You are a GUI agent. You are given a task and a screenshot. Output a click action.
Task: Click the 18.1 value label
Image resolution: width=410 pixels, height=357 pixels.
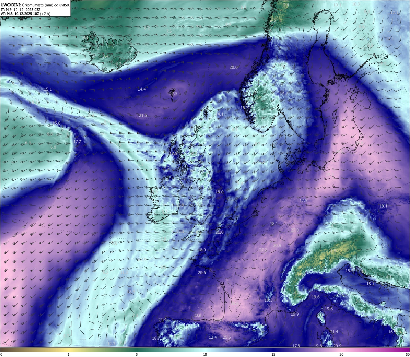[274, 223]
